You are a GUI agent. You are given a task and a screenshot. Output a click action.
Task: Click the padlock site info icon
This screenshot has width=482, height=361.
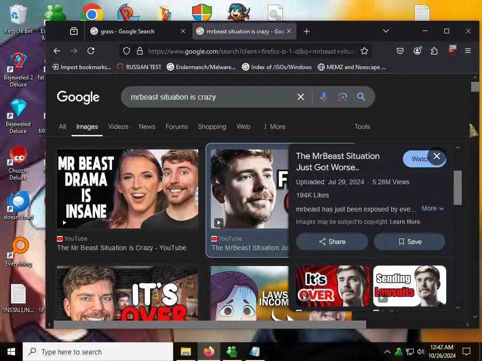(139, 51)
